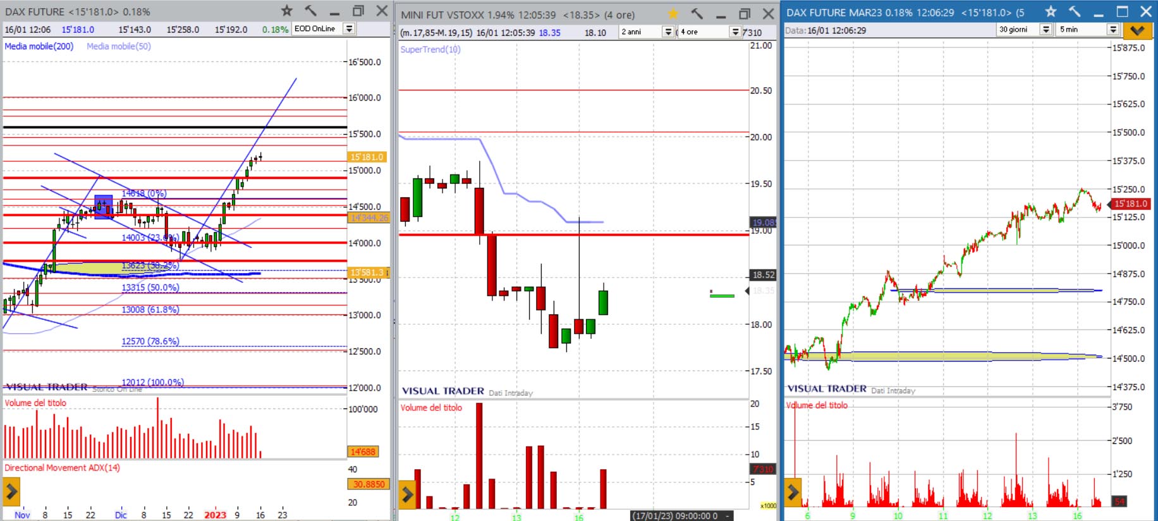Screen dimensions: 1158x521
Task: Select the Media mobile(200) indicator label
Action: pyautogui.click(x=39, y=46)
